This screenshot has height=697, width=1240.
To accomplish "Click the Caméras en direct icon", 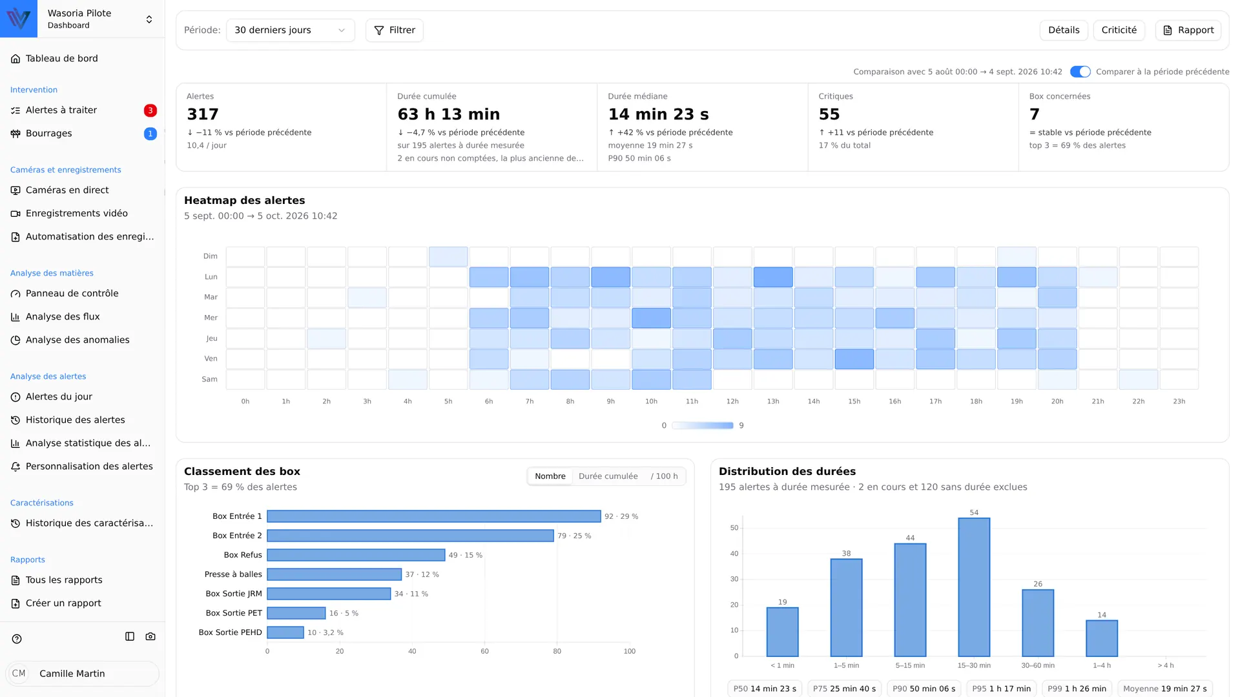I will (15, 190).
